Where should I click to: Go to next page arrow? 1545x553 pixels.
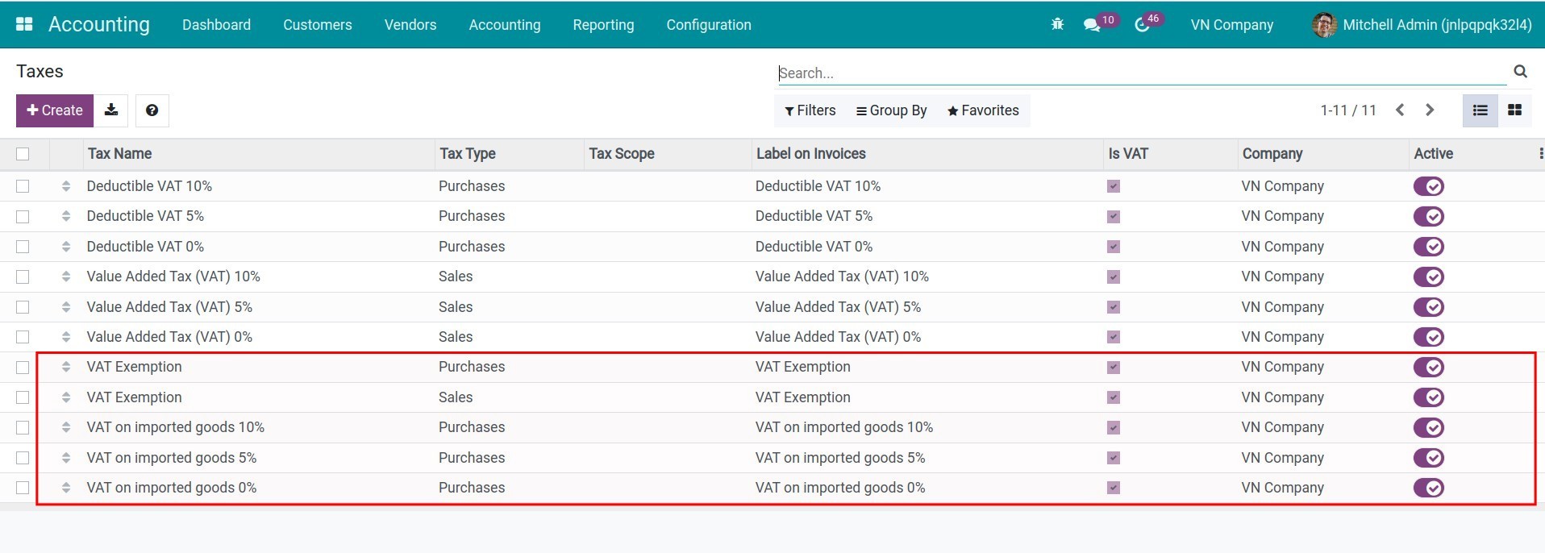1430,110
